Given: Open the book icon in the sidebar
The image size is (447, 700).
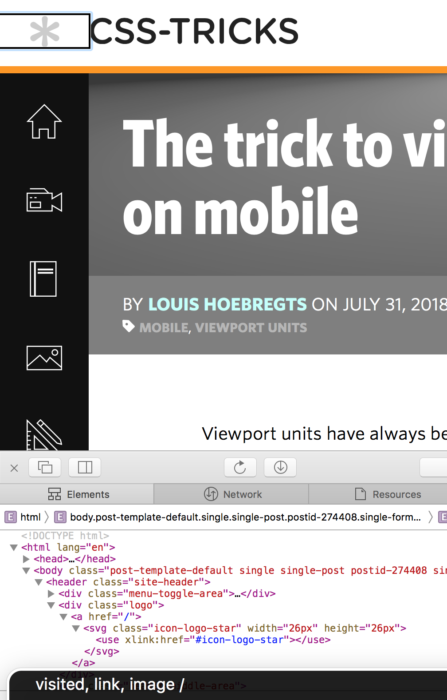Looking at the screenshot, I should pos(43,278).
